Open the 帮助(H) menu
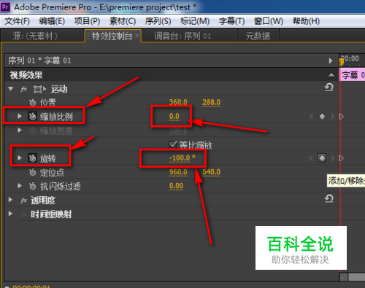Screen dimensions: 365x288 pos(306,21)
